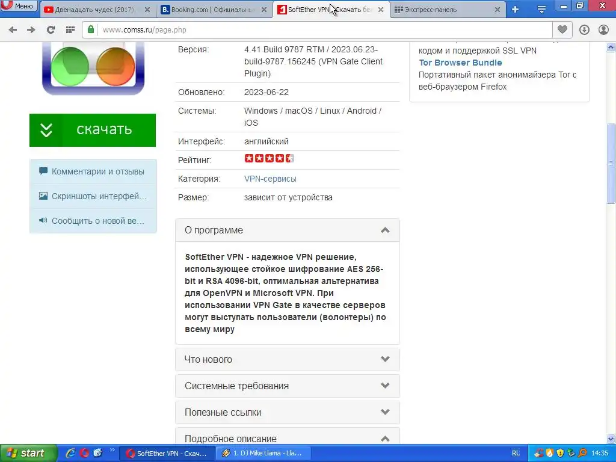The image size is (616, 462).
Task: Close the Booking.com tab
Action: click(265, 10)
